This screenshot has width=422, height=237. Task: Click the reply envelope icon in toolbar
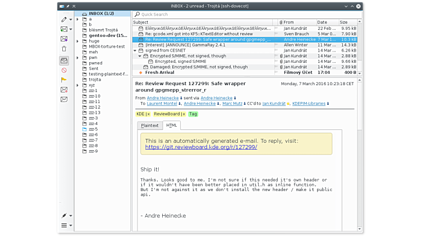click(x=64, y=29)
